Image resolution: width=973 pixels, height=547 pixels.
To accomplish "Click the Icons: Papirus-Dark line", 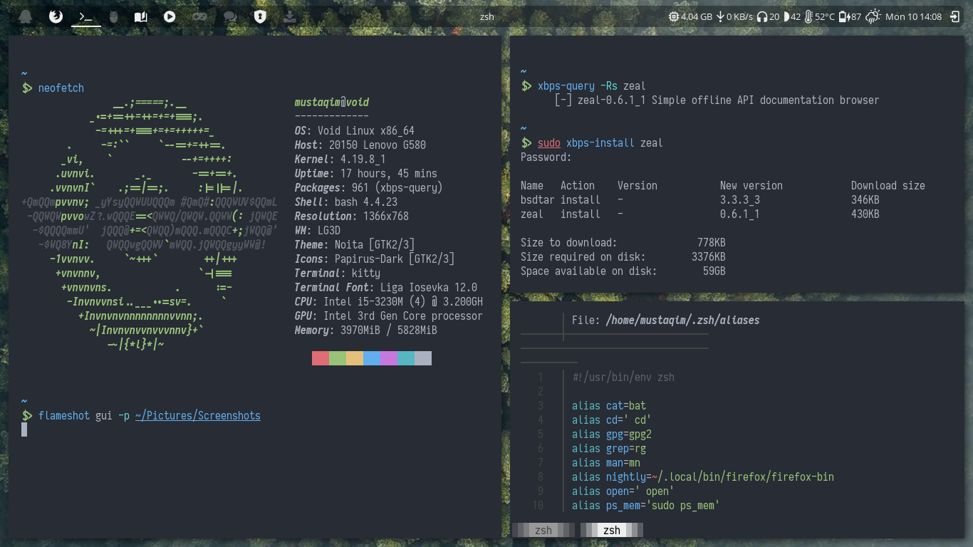I will [375, 259].
